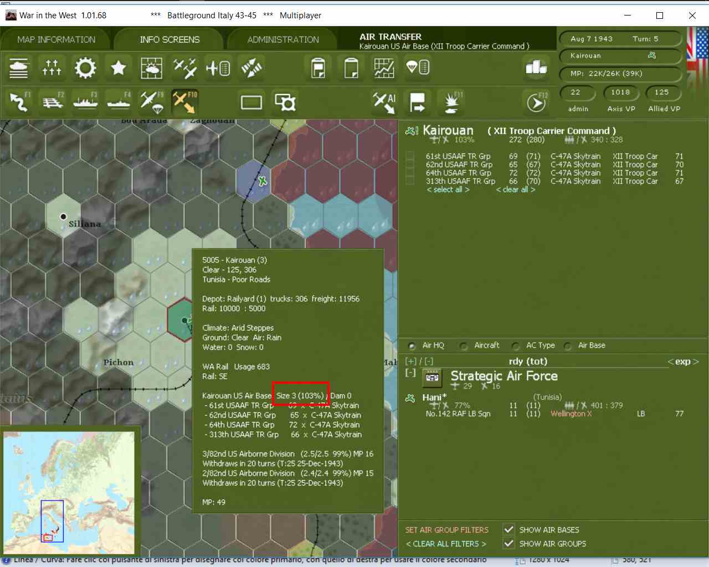This screenshot has height=567, width=709.
Task: Click the AI air directive icon
Action: (384, 102)
